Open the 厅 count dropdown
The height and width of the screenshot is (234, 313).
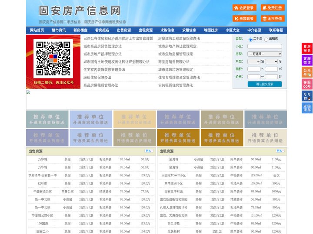271,62
